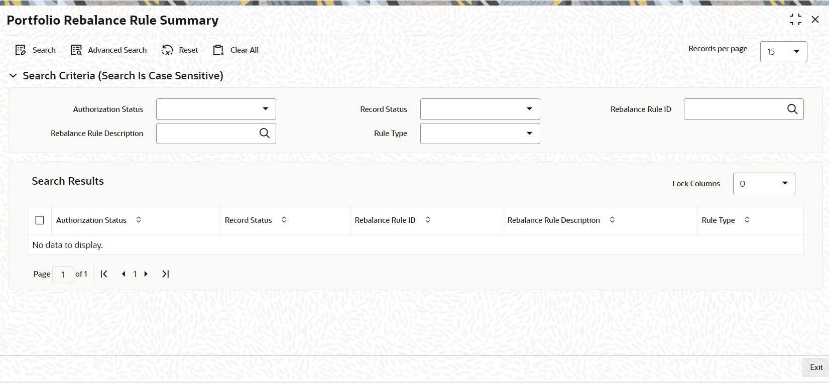829x383 pixels.
Task: Open the Record Status dropdown
Action: pyautogui.click(x=480, y=109)
